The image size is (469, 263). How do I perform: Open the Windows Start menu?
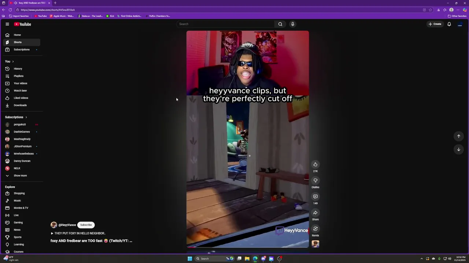click(190, 259)
